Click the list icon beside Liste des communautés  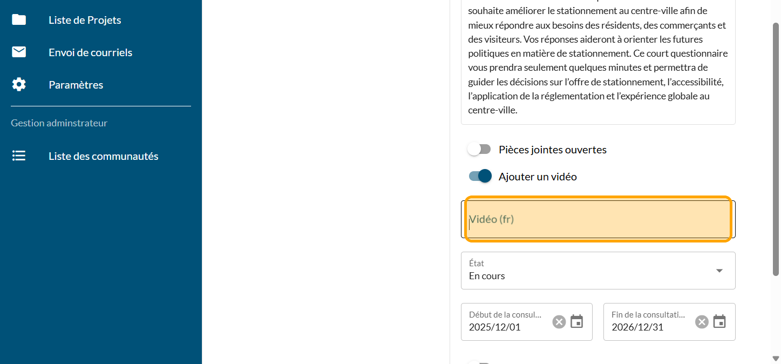pos(19,156)
